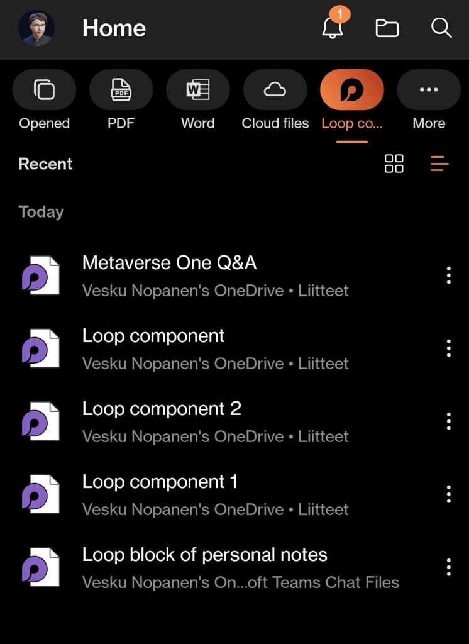Viewport: 469px width, 644px height.
Task: Open the profile avatar picture
Action: 36,28
